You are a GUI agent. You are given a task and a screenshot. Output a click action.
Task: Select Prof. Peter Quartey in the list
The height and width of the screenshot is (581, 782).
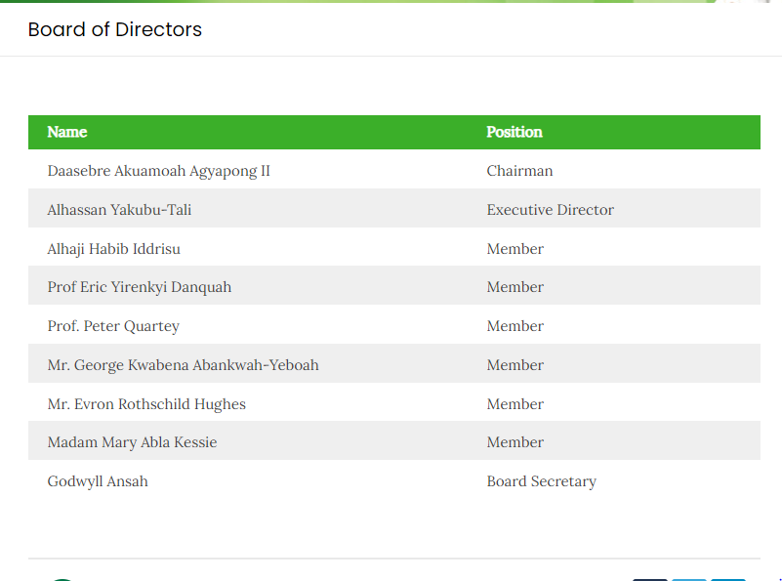113,326
